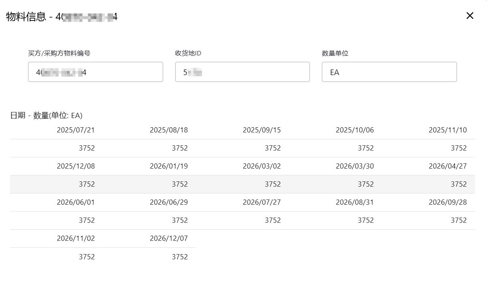487x287 pixels.
Task: Click the 2026/12/07 date cell
Action: (x=169, y=238)
